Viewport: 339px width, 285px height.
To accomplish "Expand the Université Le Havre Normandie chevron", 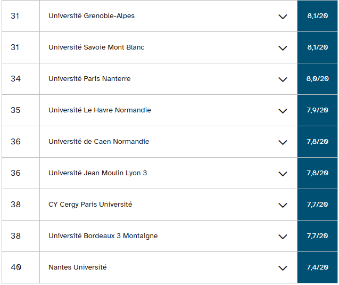I will 283,111.
